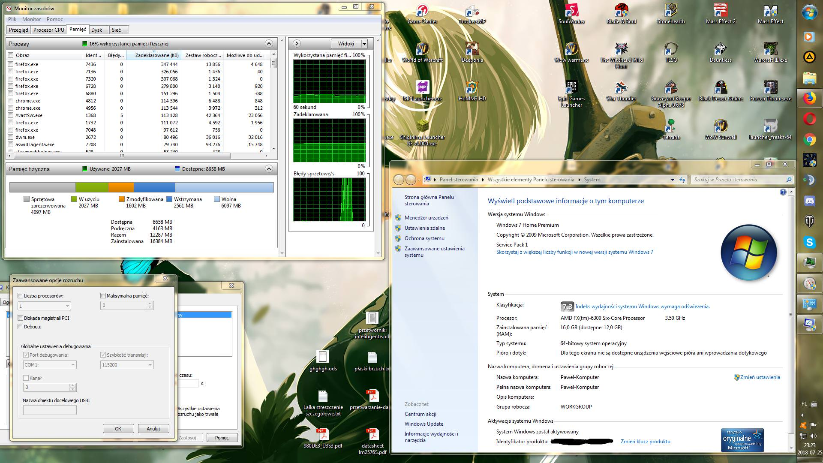Switch to the Przegląd tab

coord(18,30)
